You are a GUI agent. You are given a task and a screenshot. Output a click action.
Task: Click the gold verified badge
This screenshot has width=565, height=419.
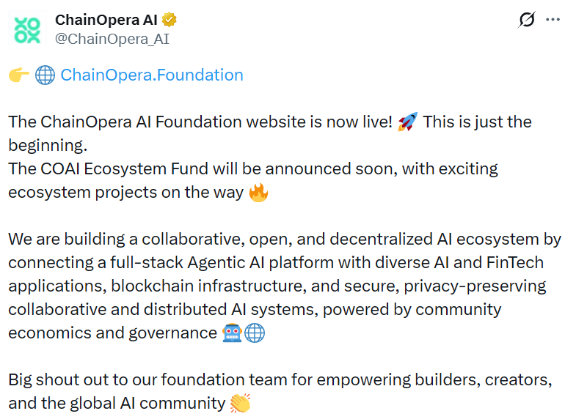(x=169, y=20)
